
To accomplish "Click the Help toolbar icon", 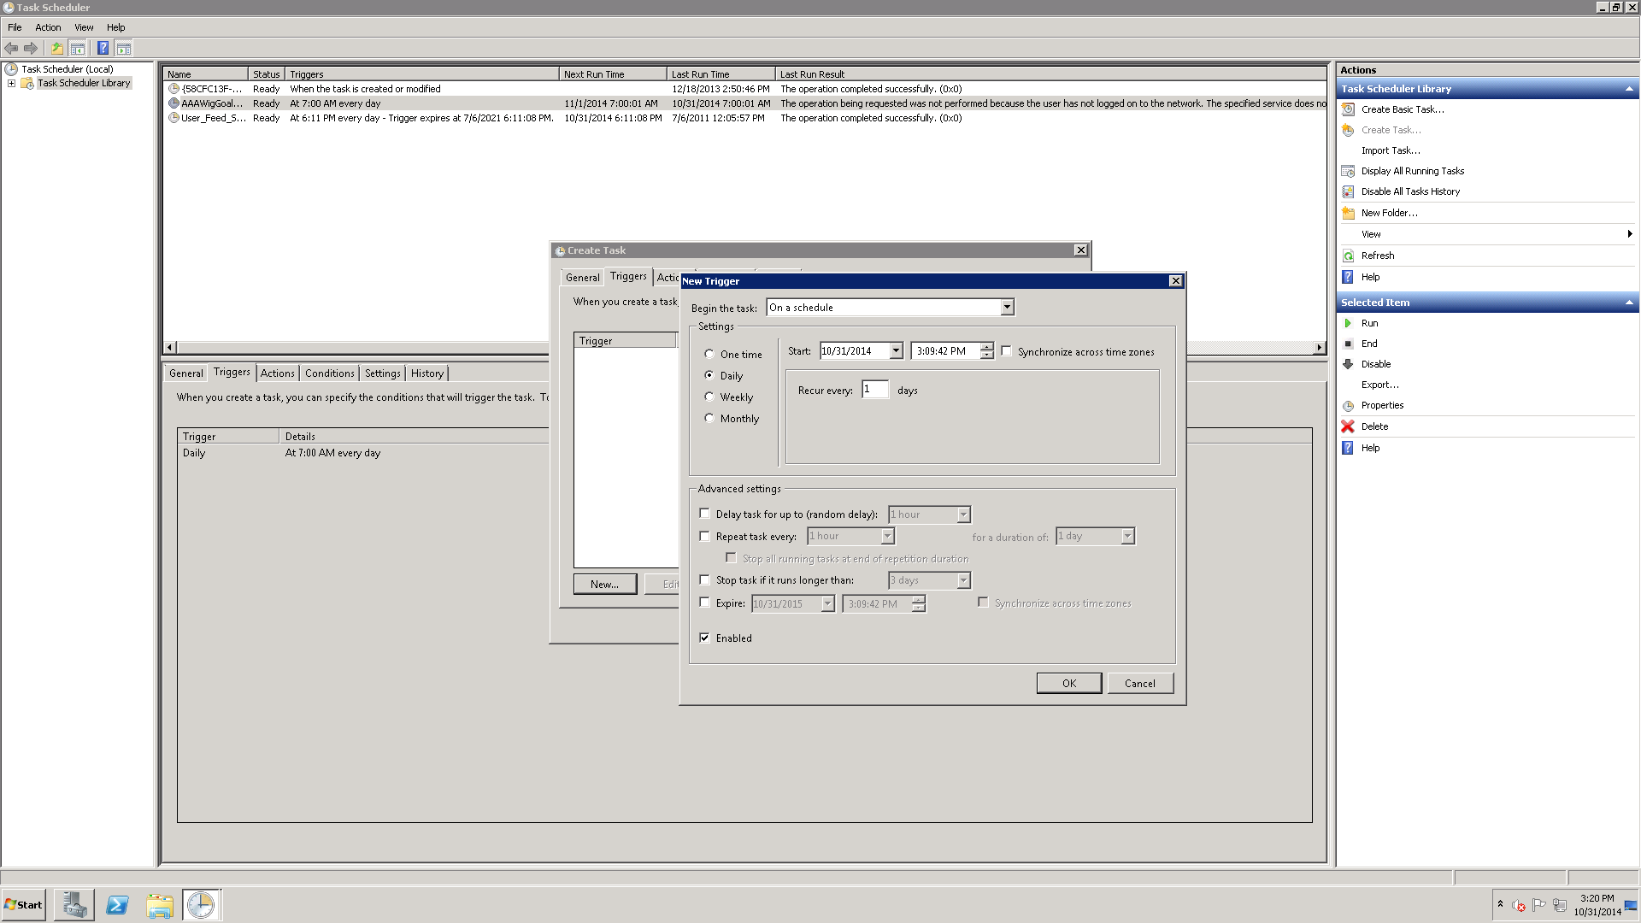I will pyautogui.click(x=103, y=48).
